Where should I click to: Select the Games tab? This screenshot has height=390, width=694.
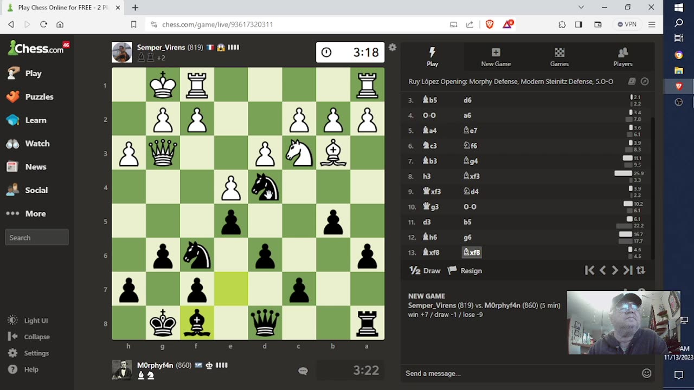[559, 57]
